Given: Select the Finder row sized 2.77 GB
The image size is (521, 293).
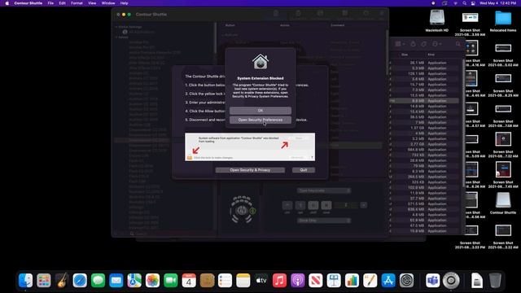Looking at the screenshot, I should tap(424, 144).
